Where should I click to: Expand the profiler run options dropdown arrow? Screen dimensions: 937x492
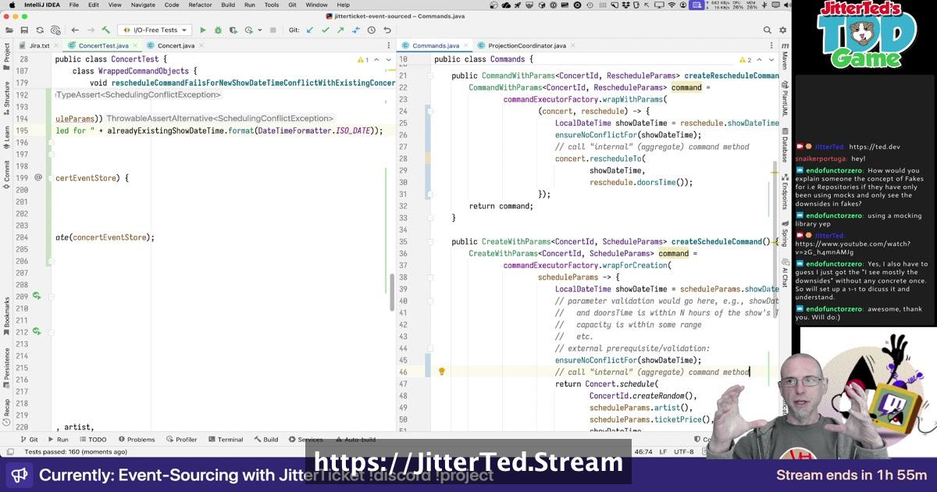click(x=260, y=30)
